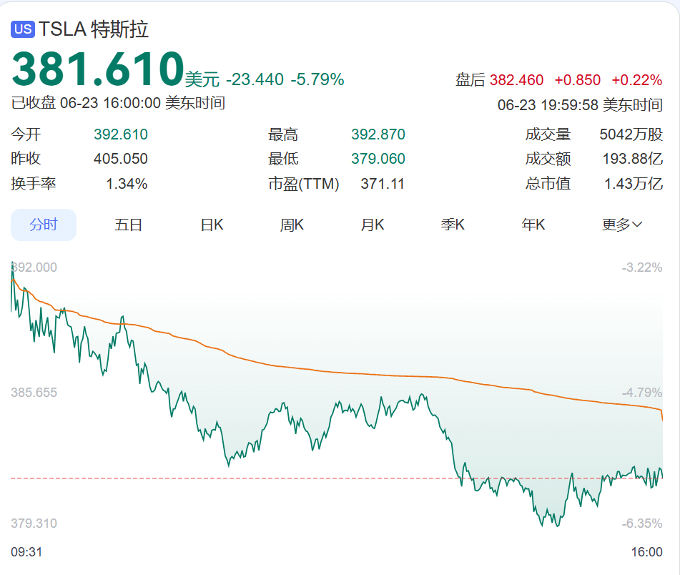
Task: Click the 昨收 value 405.050
Action: tap(121, 159)
